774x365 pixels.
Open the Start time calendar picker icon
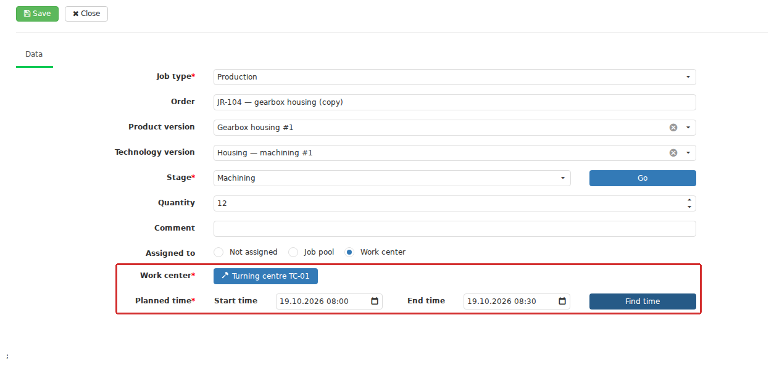[375, 301]
